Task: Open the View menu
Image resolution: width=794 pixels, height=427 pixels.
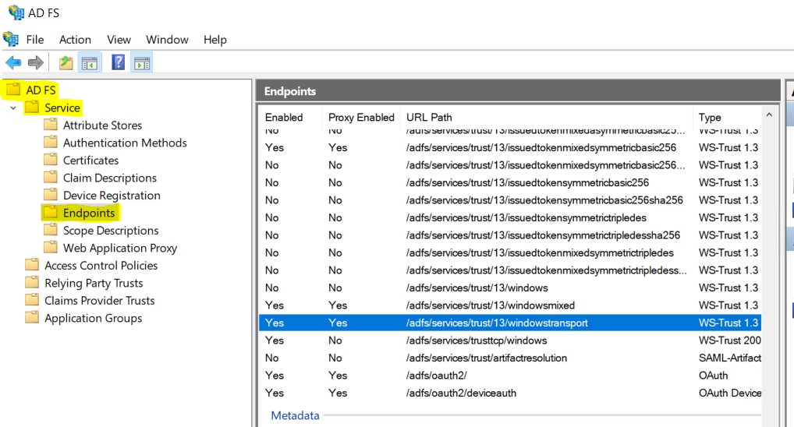Action: tap(119, 40)
